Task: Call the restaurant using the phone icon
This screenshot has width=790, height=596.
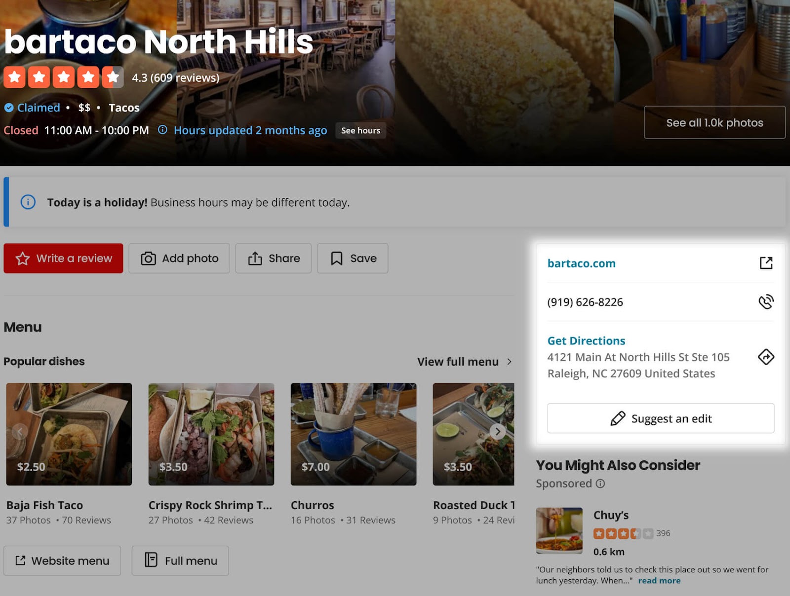Action: (x=766, y=302)
